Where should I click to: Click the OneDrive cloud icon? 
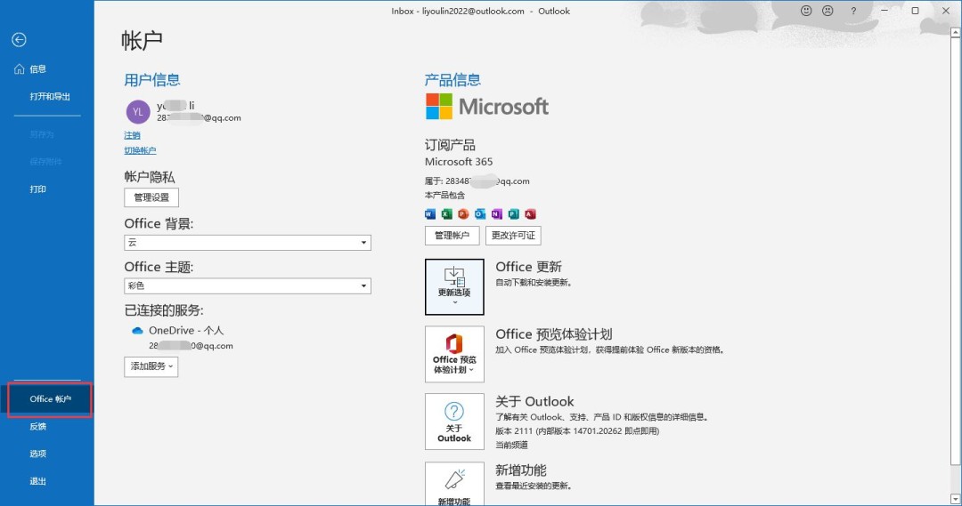[137, 331]
